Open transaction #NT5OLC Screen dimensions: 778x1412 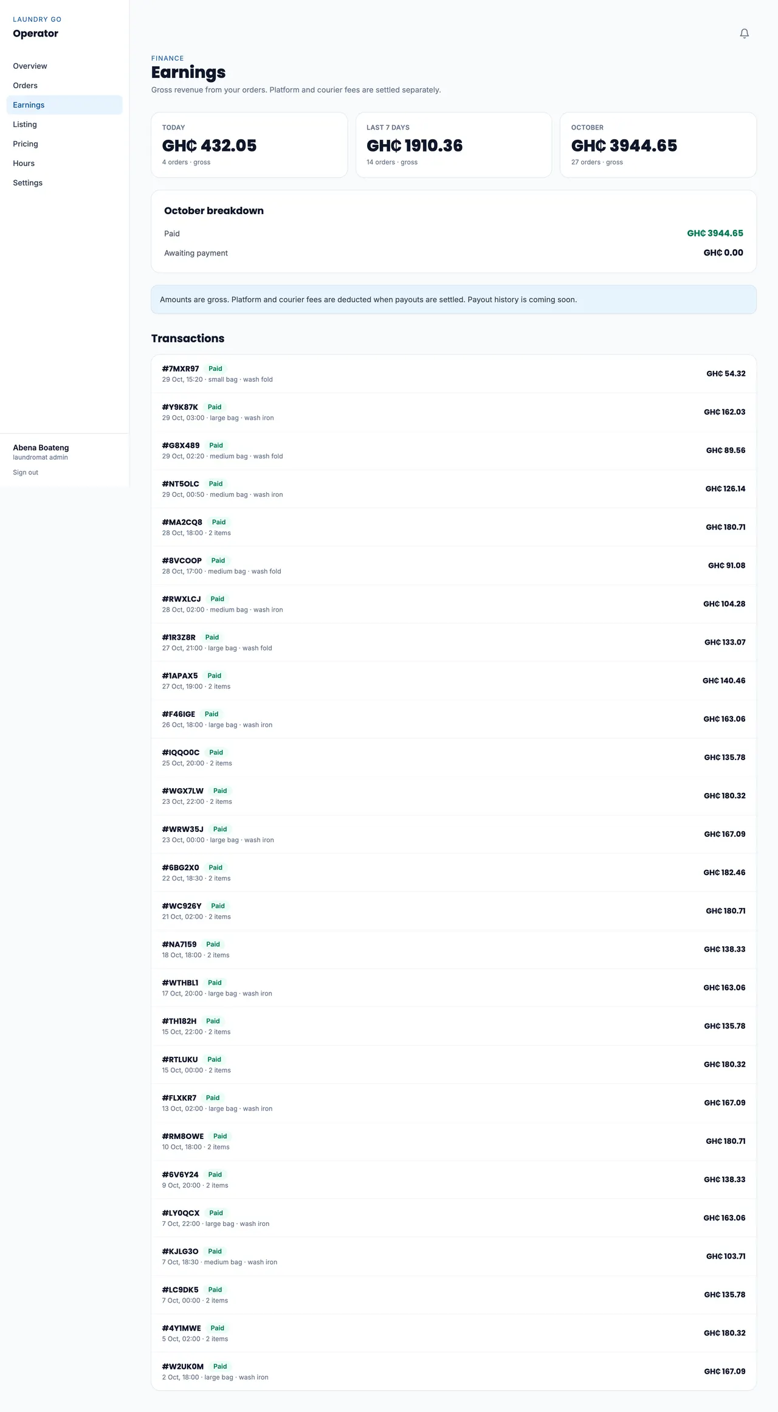pyautogui.click(x=453, y=489)
